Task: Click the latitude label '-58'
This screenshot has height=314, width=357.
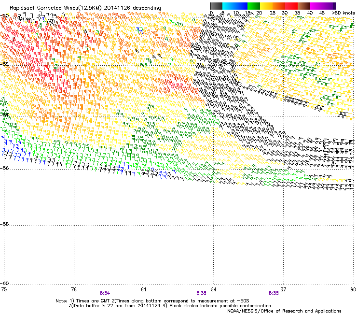Action: (x=4, y=224)
